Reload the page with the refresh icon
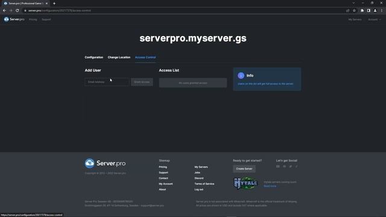This screenshot has height=217, width=386. [17, 11]
